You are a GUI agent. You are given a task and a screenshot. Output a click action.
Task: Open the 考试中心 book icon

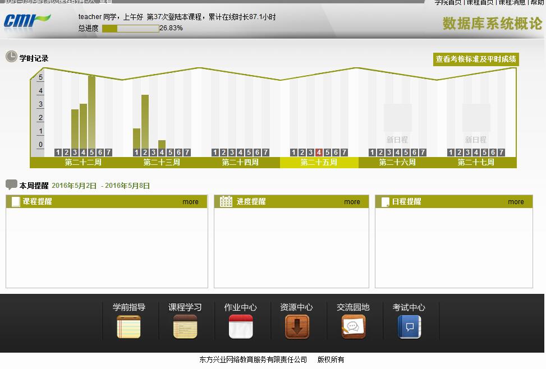pos(409,326)
